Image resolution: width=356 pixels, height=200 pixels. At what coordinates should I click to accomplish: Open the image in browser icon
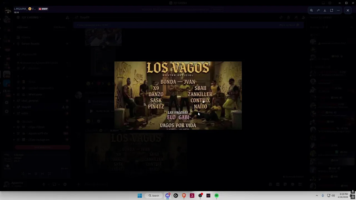(x=332, y=10)
